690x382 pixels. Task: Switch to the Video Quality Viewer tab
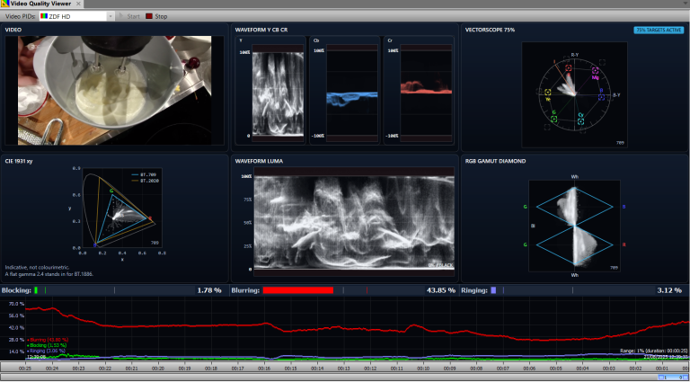point(40,4)
